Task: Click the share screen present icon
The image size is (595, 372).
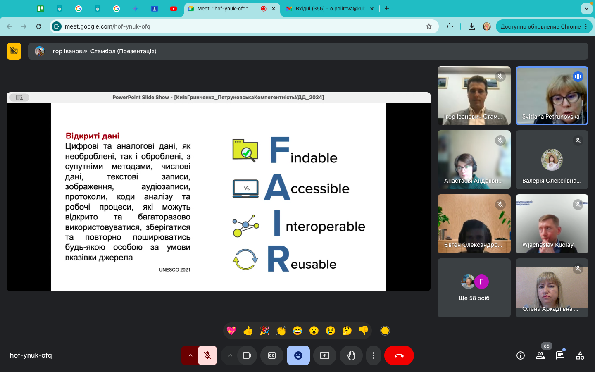Action: 325,355
